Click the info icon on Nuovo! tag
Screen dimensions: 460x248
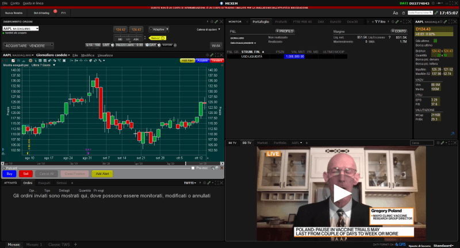pos(163,38)
